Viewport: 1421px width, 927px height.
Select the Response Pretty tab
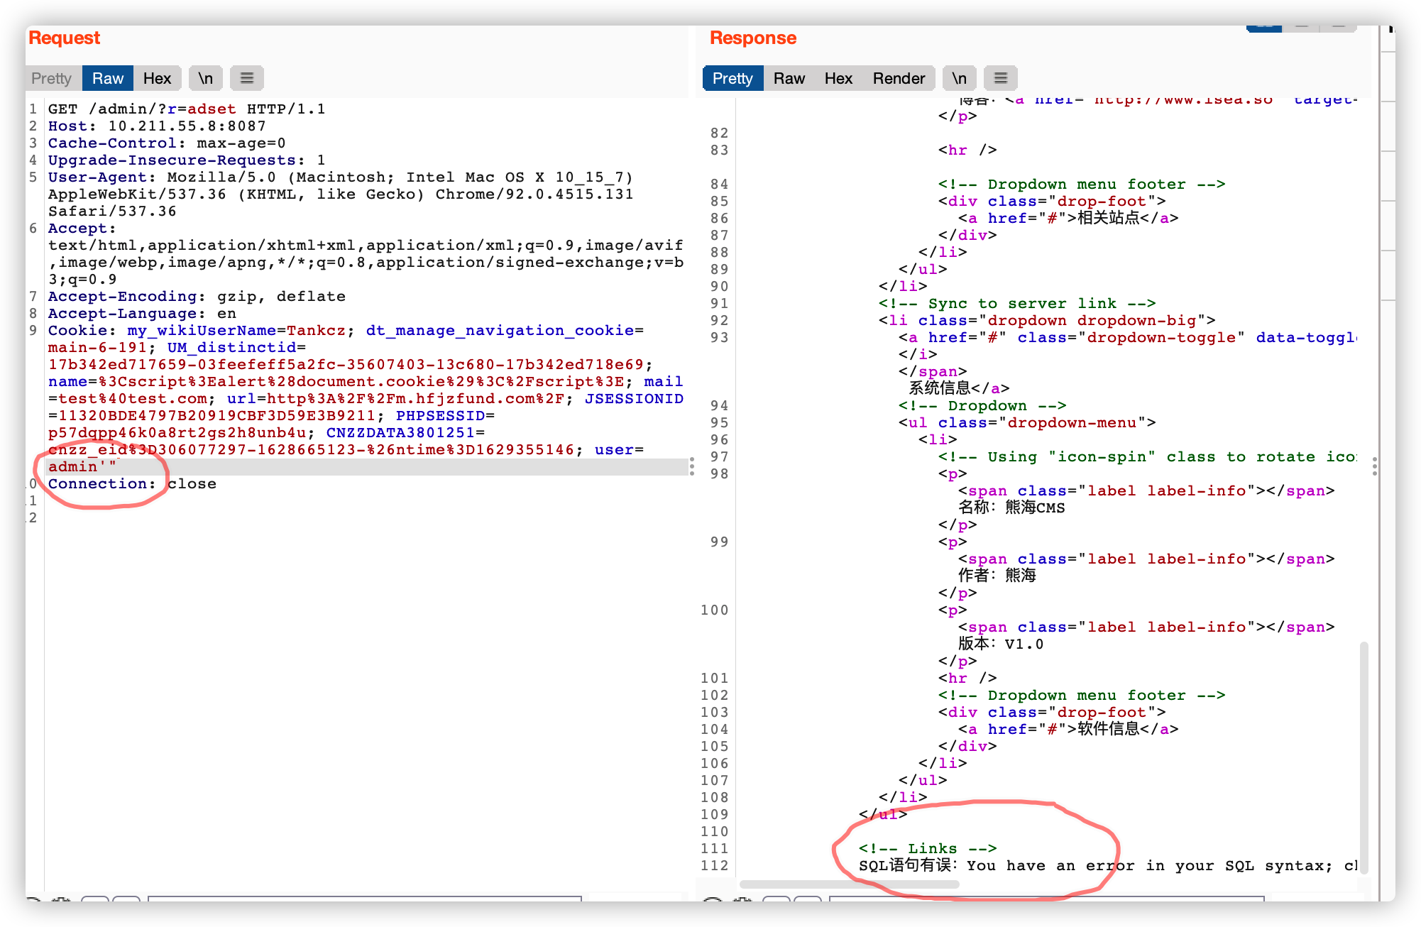(732, 78)
